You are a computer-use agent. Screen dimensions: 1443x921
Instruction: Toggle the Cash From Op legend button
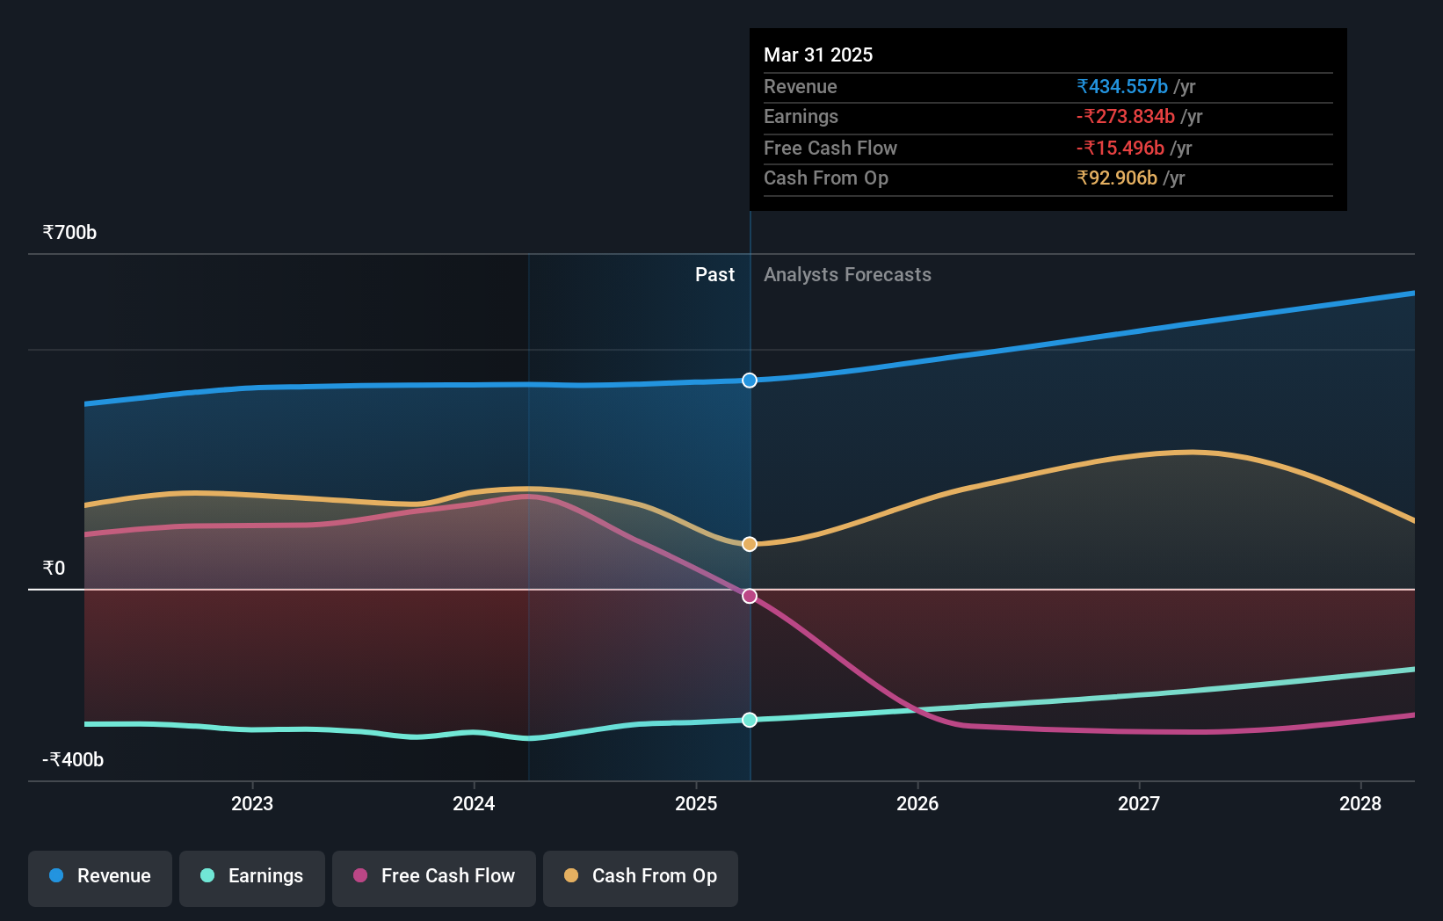pos(641,878)
